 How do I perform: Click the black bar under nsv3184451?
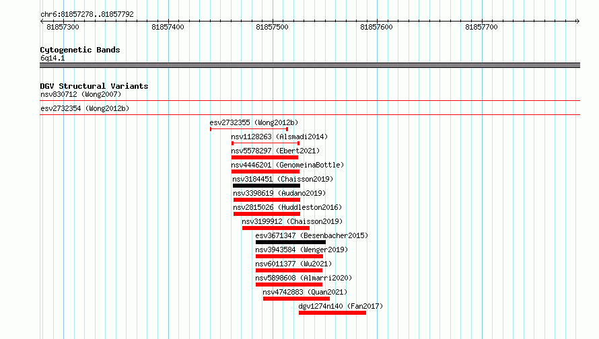[x=267, y=186]
